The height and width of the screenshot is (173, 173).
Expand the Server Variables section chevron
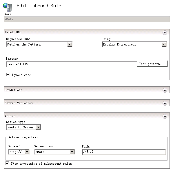point(165,103)
